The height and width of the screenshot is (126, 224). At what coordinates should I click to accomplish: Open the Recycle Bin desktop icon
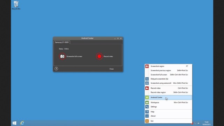click(x=16, y=6)
